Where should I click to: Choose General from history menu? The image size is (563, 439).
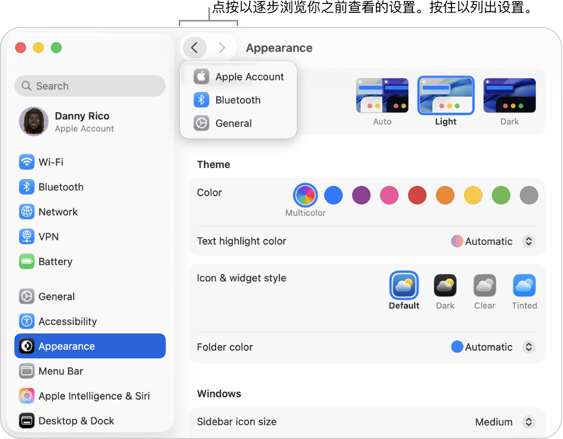233,123
